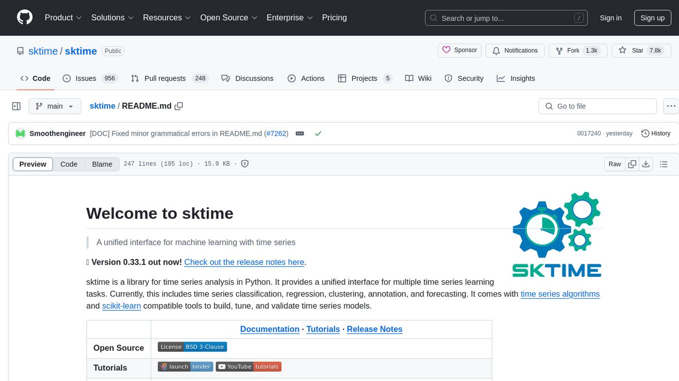The height and width of the screenshot is (381, 679).
Task: Open the Pricing page
Action: pyautogui.click(x=335, y=17)
